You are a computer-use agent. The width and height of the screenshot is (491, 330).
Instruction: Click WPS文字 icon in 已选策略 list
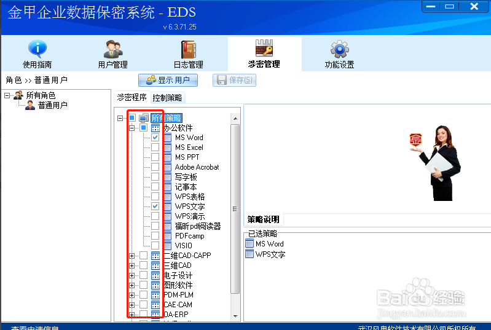249,254
